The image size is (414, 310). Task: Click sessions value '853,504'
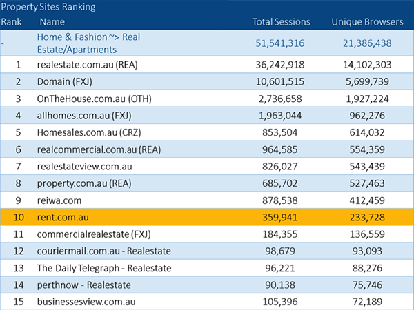point(280,132)
